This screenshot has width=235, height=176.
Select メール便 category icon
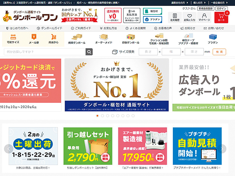pyautogui.click(x=34, y=39)
